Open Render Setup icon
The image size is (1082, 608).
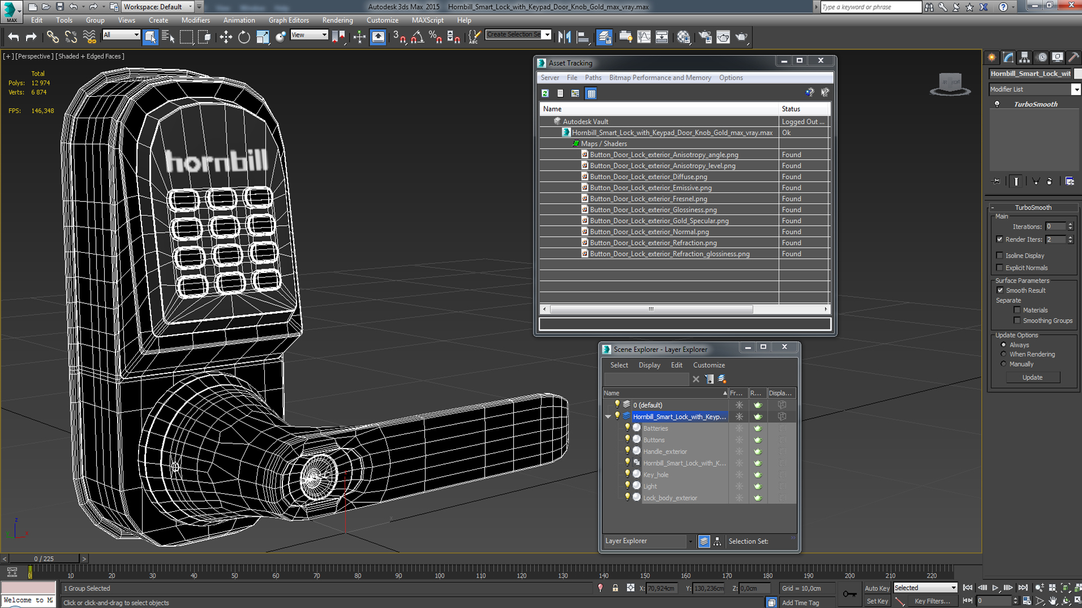tap(705, 37)
